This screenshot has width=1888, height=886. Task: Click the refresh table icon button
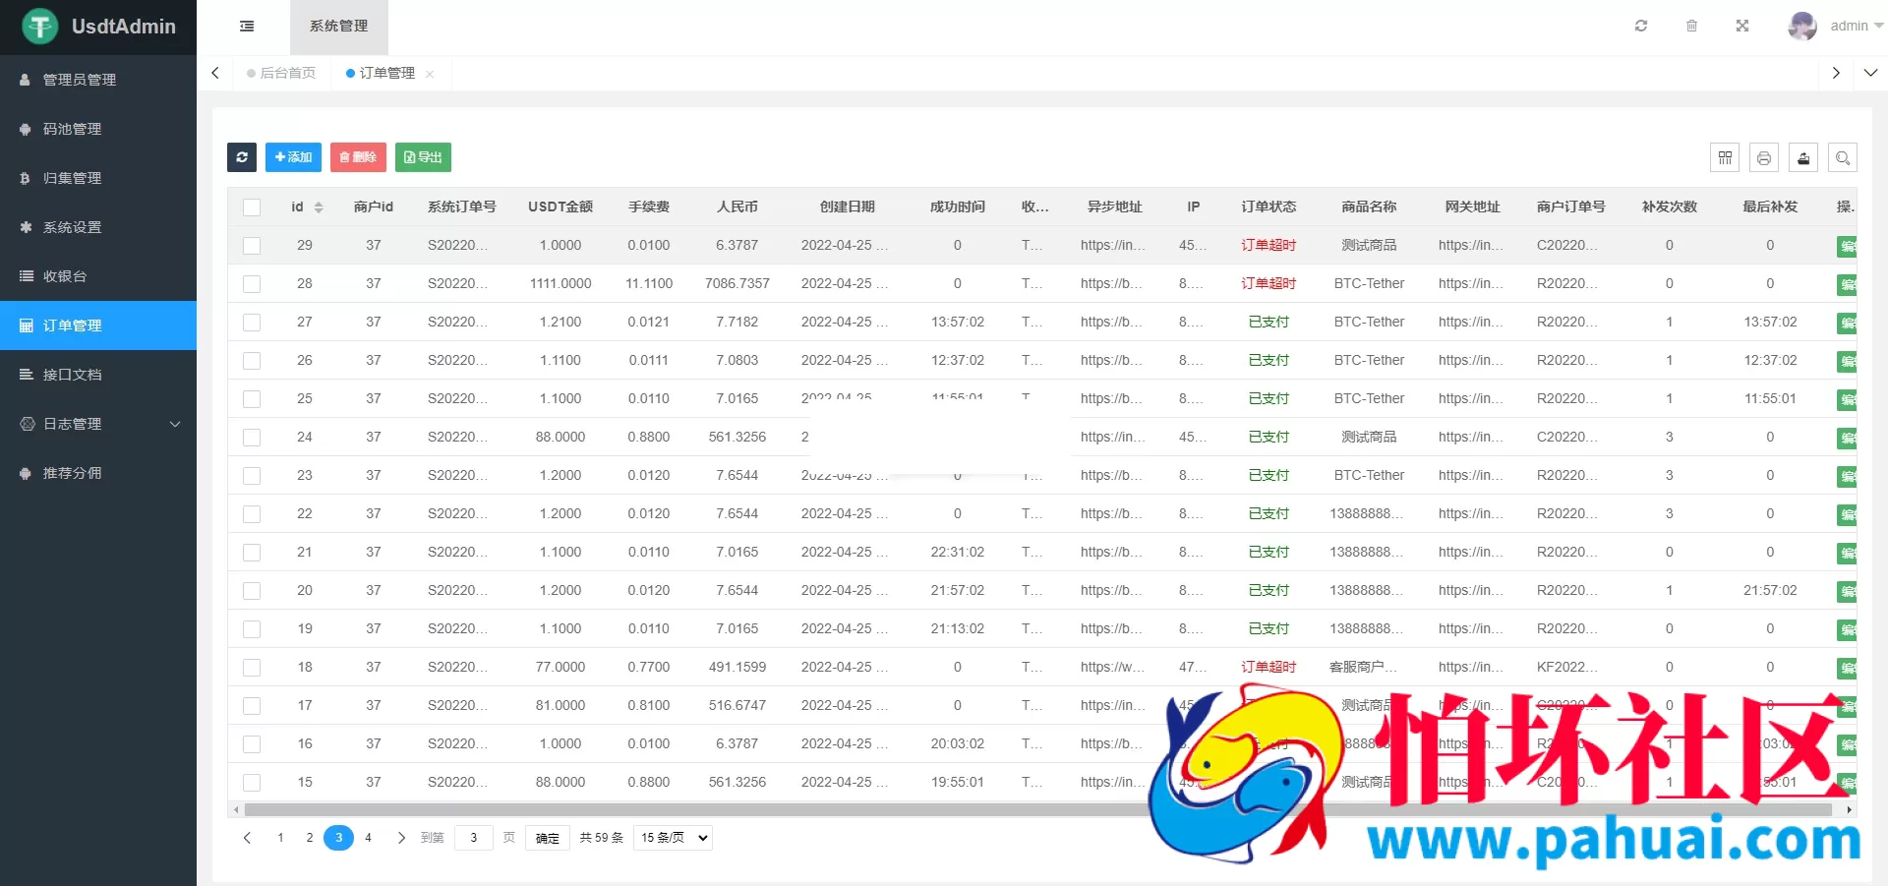point(242,157)
